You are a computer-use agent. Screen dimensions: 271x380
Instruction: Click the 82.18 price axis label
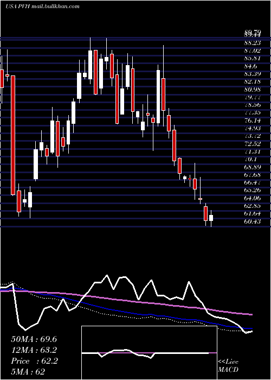(x=253, y=81)
